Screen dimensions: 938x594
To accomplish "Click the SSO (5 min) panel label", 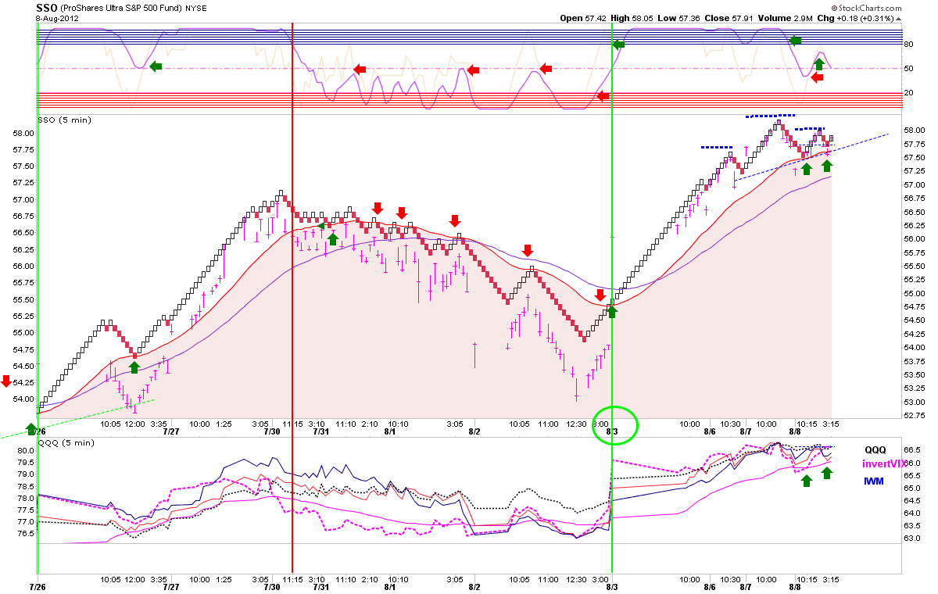I will coord(59,120).
